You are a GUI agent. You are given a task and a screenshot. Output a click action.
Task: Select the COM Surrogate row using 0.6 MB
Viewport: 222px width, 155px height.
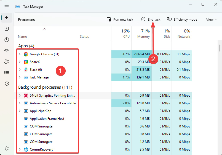coord(41,126)
